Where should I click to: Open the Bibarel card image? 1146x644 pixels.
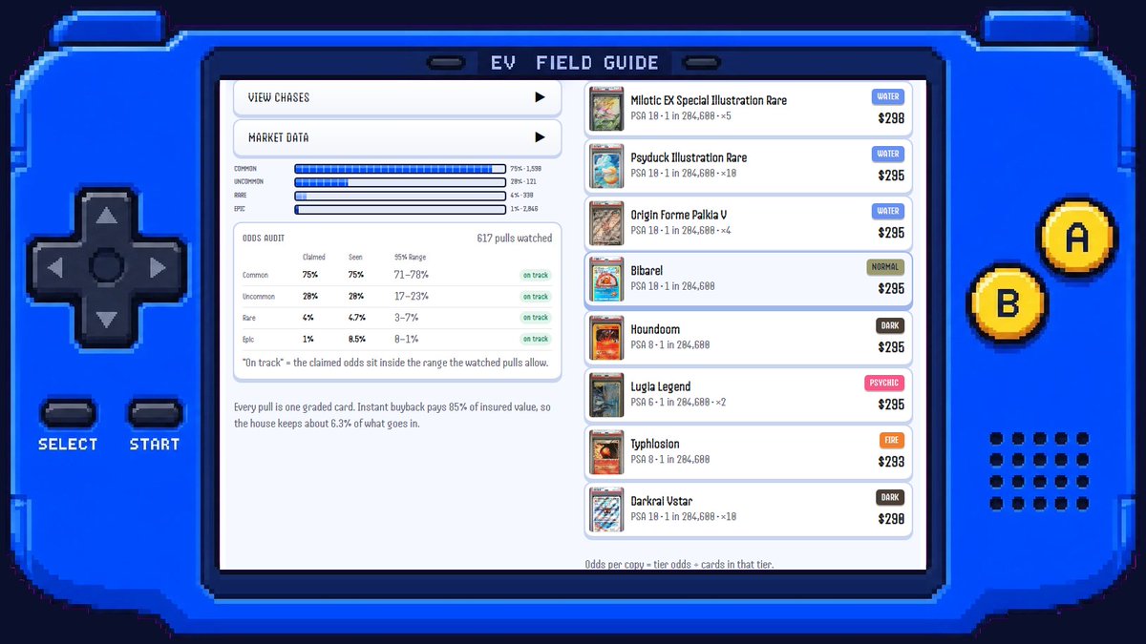coord(606,279)
